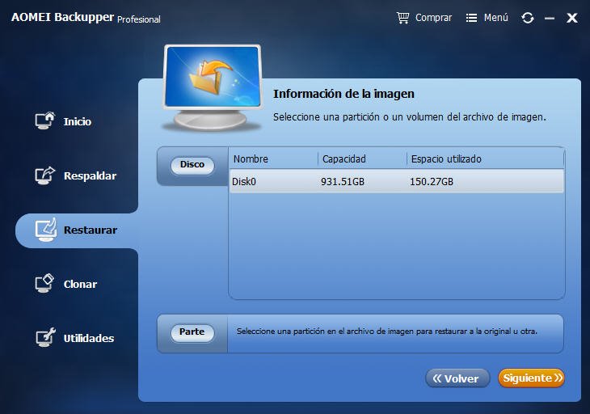Viewport: 590px width, 414px height.
Task: Select the Disco button
Action: [x=192, y=165]
